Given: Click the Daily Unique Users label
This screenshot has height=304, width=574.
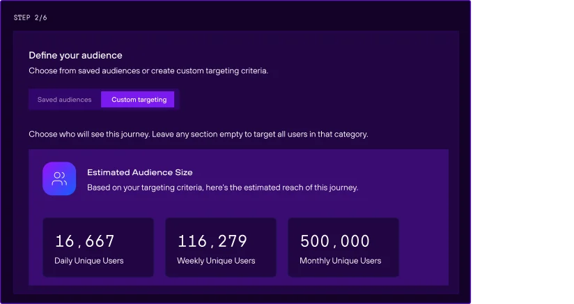Looking at the screenshot, I should coord(89,261).
